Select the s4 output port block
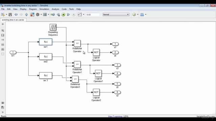The image size is (216, 121). (x=115, y=52)
